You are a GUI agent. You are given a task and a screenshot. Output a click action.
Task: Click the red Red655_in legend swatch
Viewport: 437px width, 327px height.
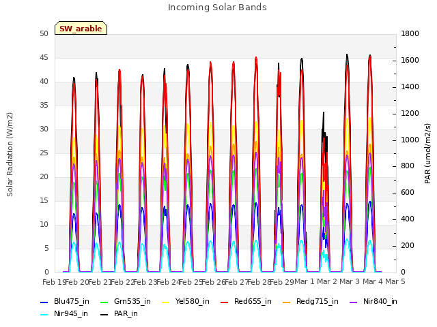click(x=225, y=302)
